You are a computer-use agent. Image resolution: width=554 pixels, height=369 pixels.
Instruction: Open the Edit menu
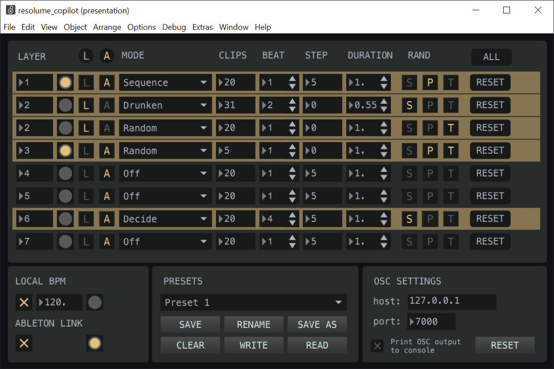tap(28, 27)
